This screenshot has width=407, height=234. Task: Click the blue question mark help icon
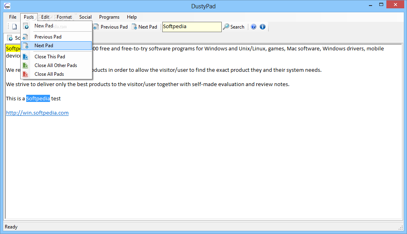tap(253, 27)
